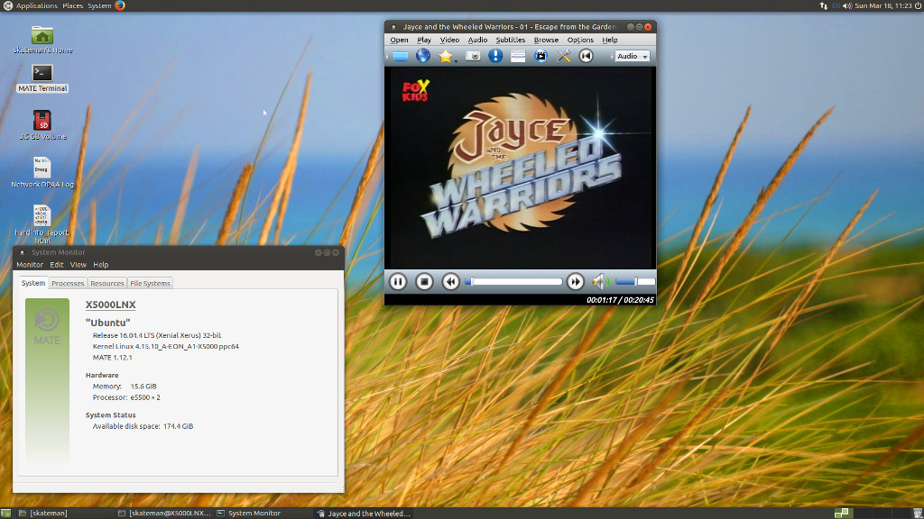Screen dimensions: 924x519
Task: Click the Favorites star icon
Action: pyautogui.click(x=445, y=56)
